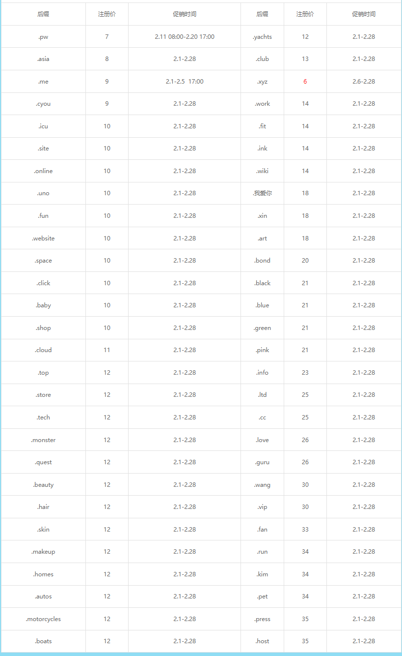Screen dimensions: 402x656
Task: Click the red price 6 for .xyz
Action: pos(305,82)
